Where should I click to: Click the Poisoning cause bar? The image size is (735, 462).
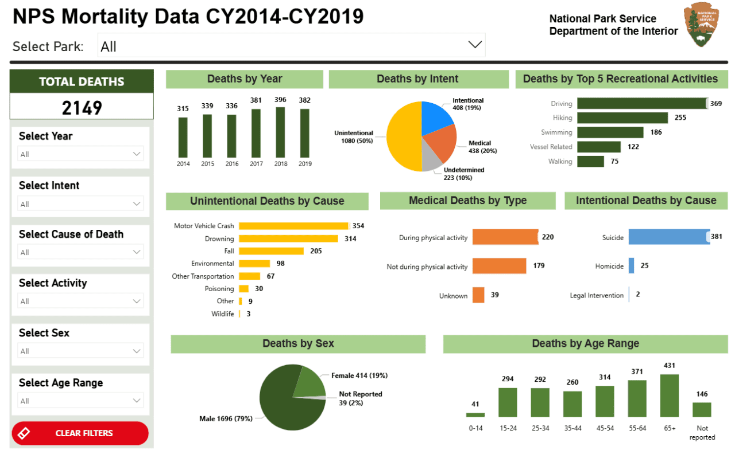tap(243, 289)
